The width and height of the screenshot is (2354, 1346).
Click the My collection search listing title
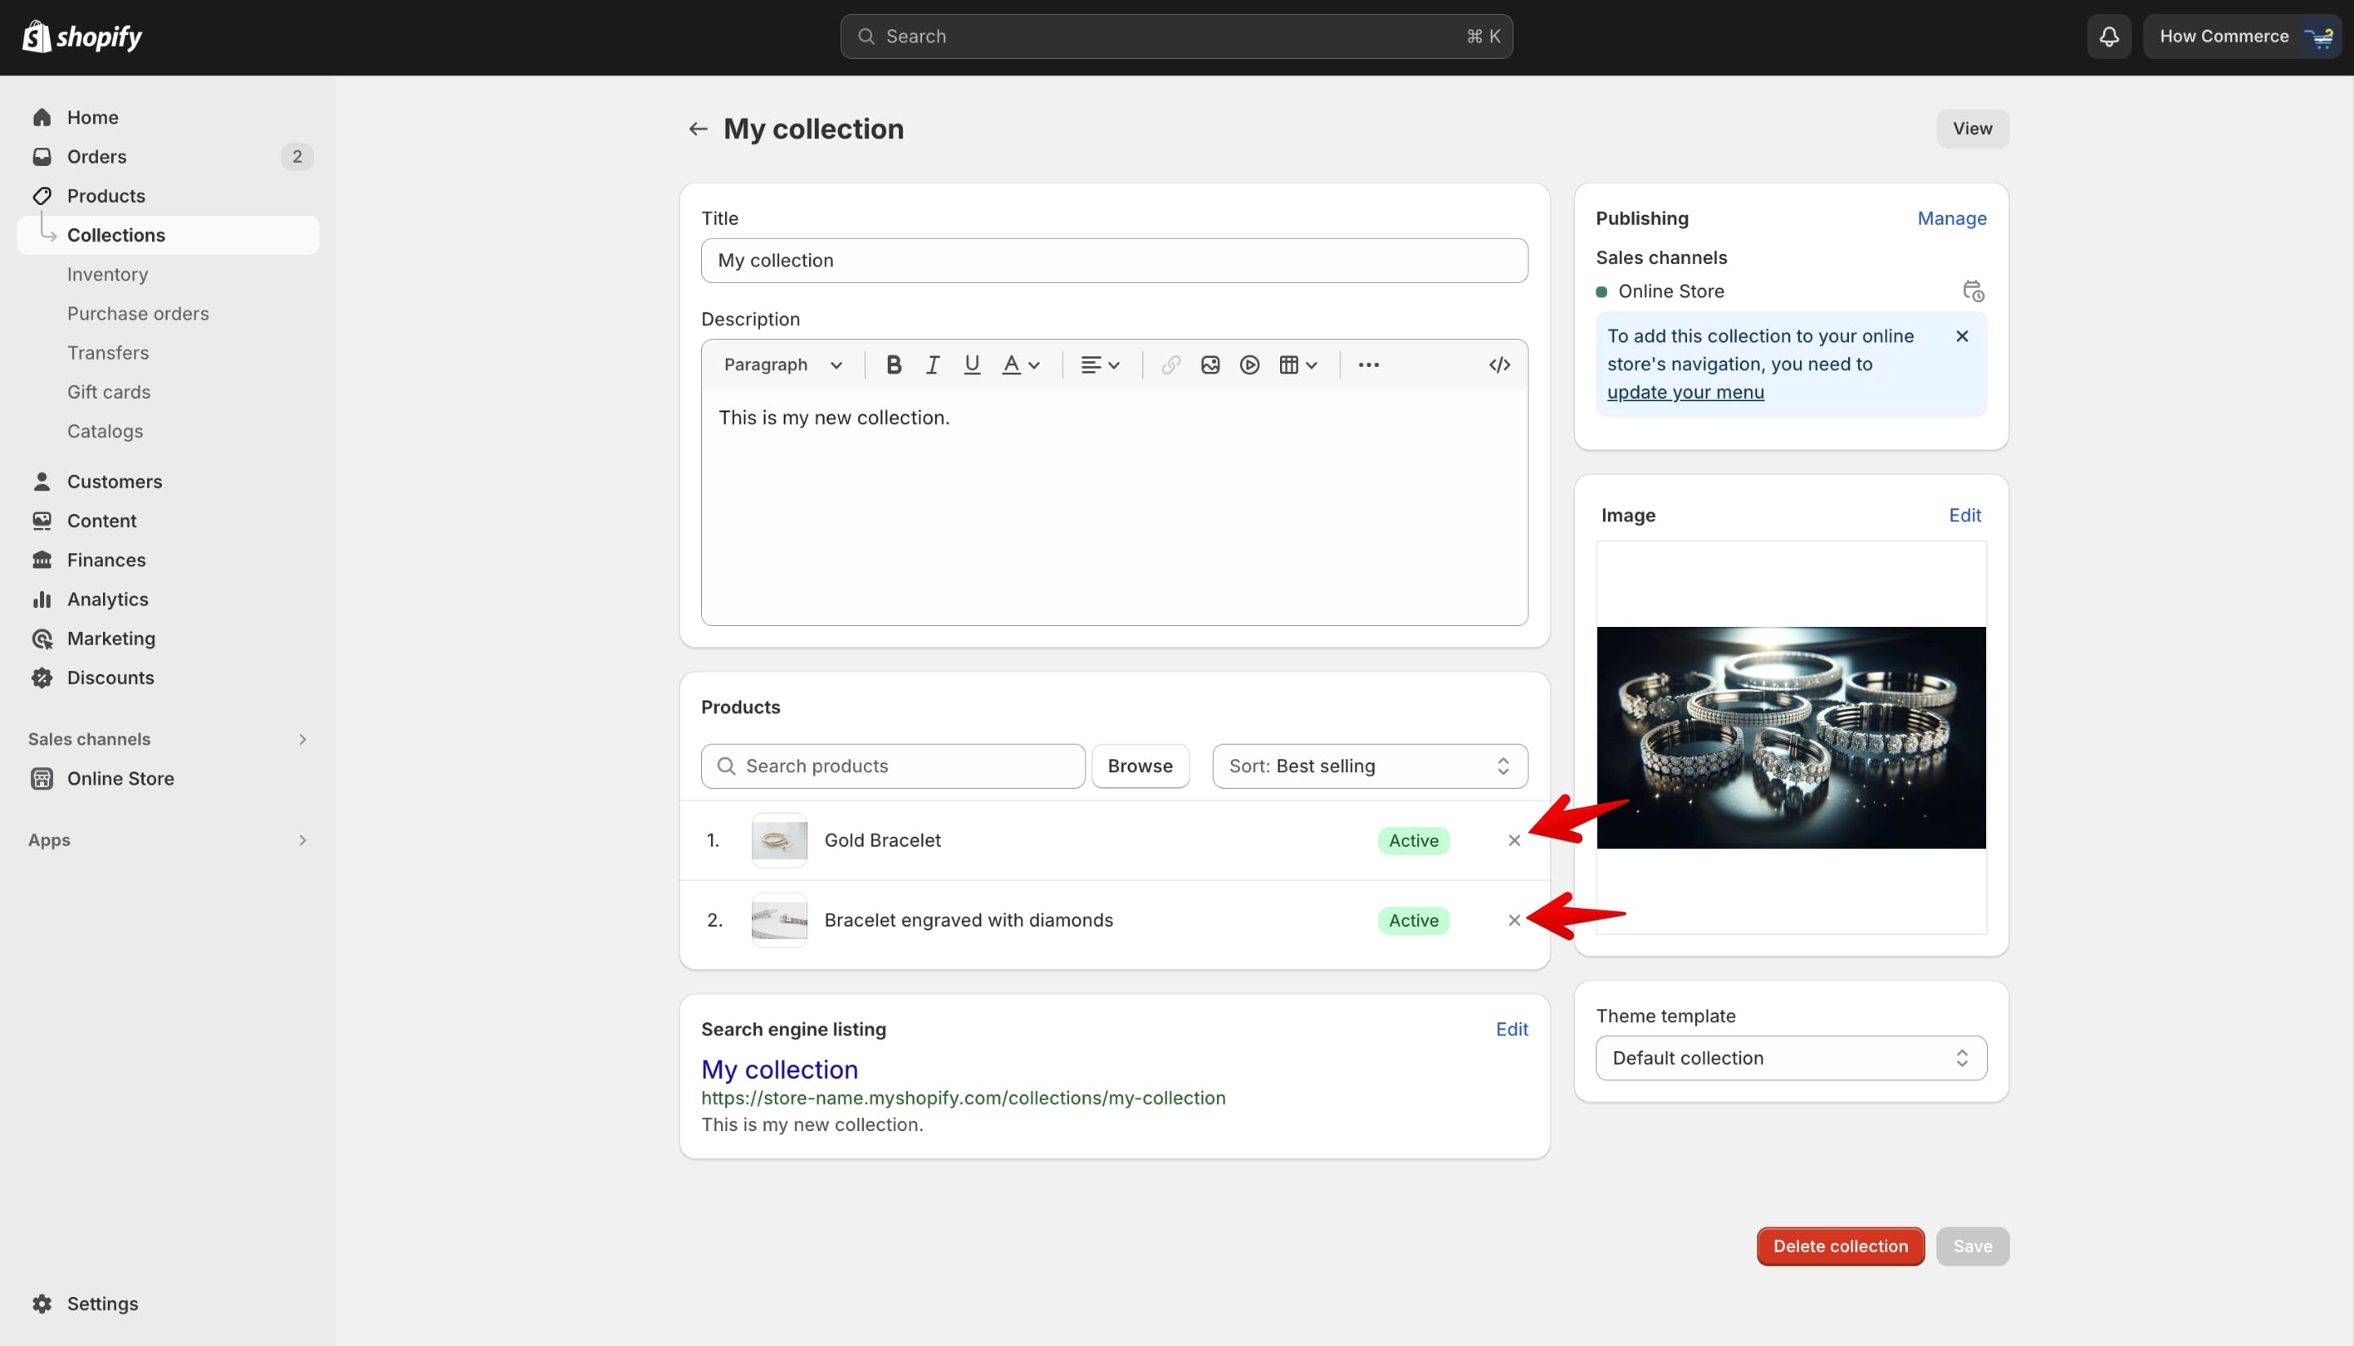pyautogui.click(x=780, y=1070)
